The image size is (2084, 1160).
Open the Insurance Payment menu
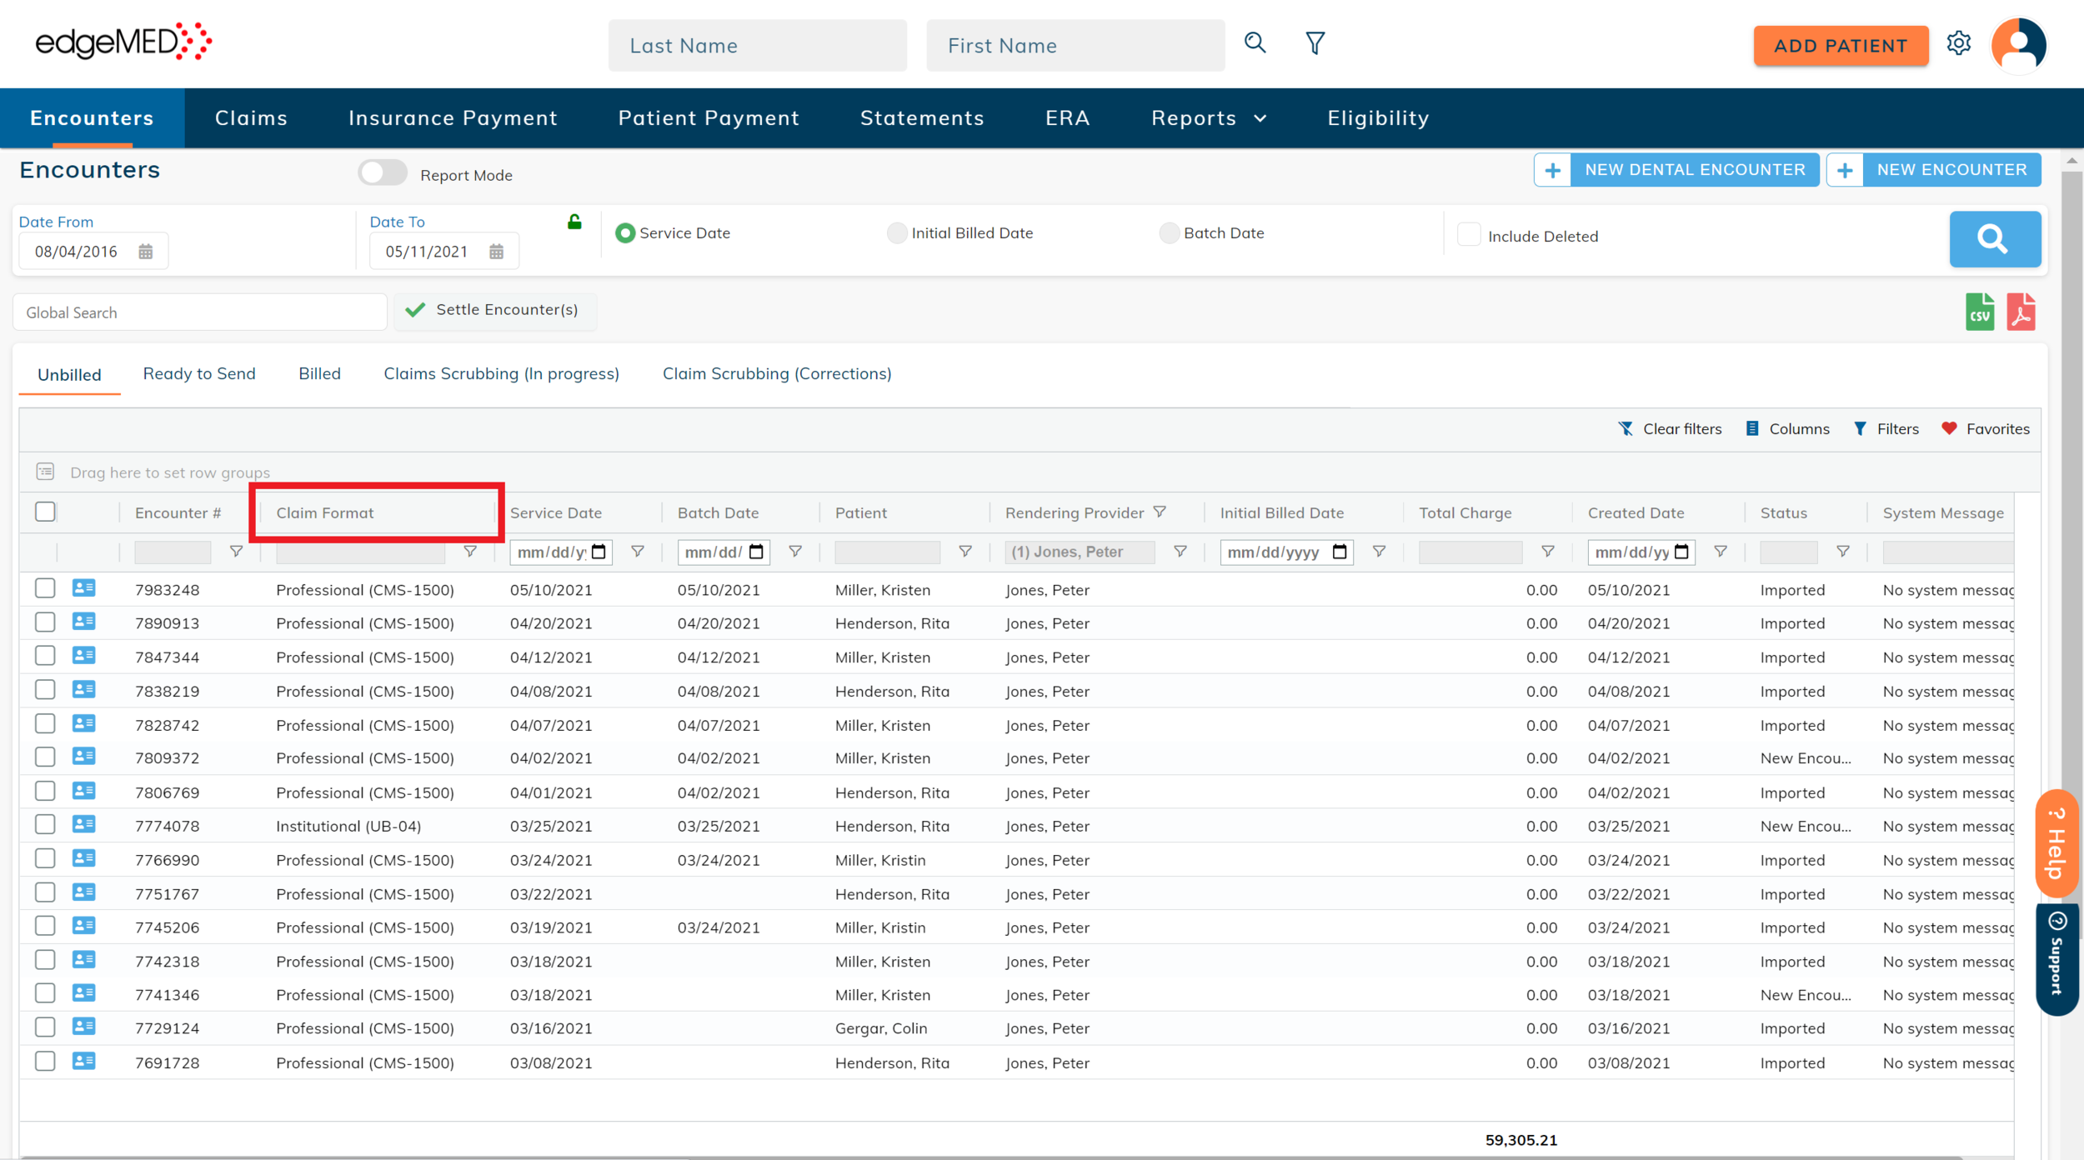[x=453, y=118]
